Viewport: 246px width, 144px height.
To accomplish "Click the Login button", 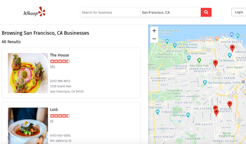I will coord(239,12).
